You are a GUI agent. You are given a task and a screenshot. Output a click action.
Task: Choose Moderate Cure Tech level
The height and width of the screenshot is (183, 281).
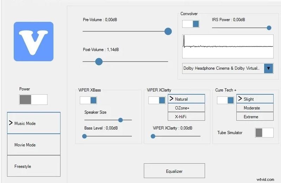pos(255,108)
